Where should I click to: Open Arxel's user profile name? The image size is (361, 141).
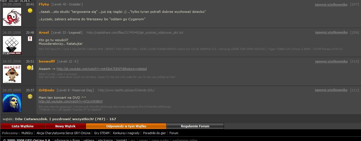[44, 33]
